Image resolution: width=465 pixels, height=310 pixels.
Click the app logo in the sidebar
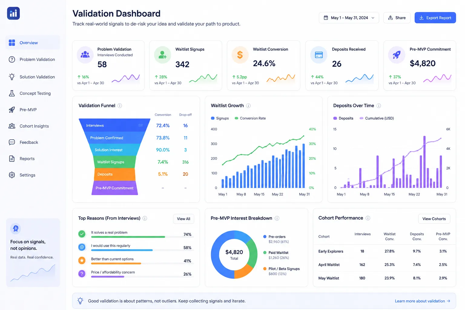click(x=13, y=13)
